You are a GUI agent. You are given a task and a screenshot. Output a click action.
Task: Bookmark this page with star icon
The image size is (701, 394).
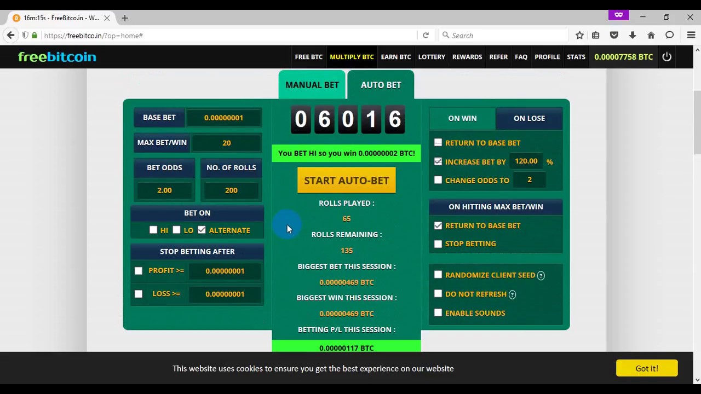(579, 36)
